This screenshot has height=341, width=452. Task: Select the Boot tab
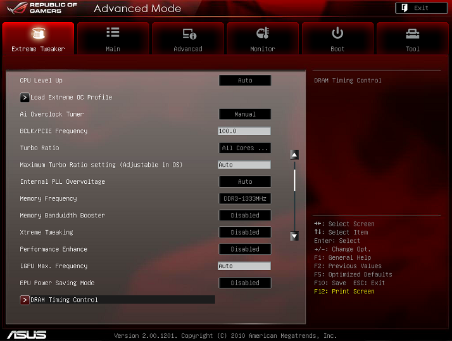pos(337,39)
